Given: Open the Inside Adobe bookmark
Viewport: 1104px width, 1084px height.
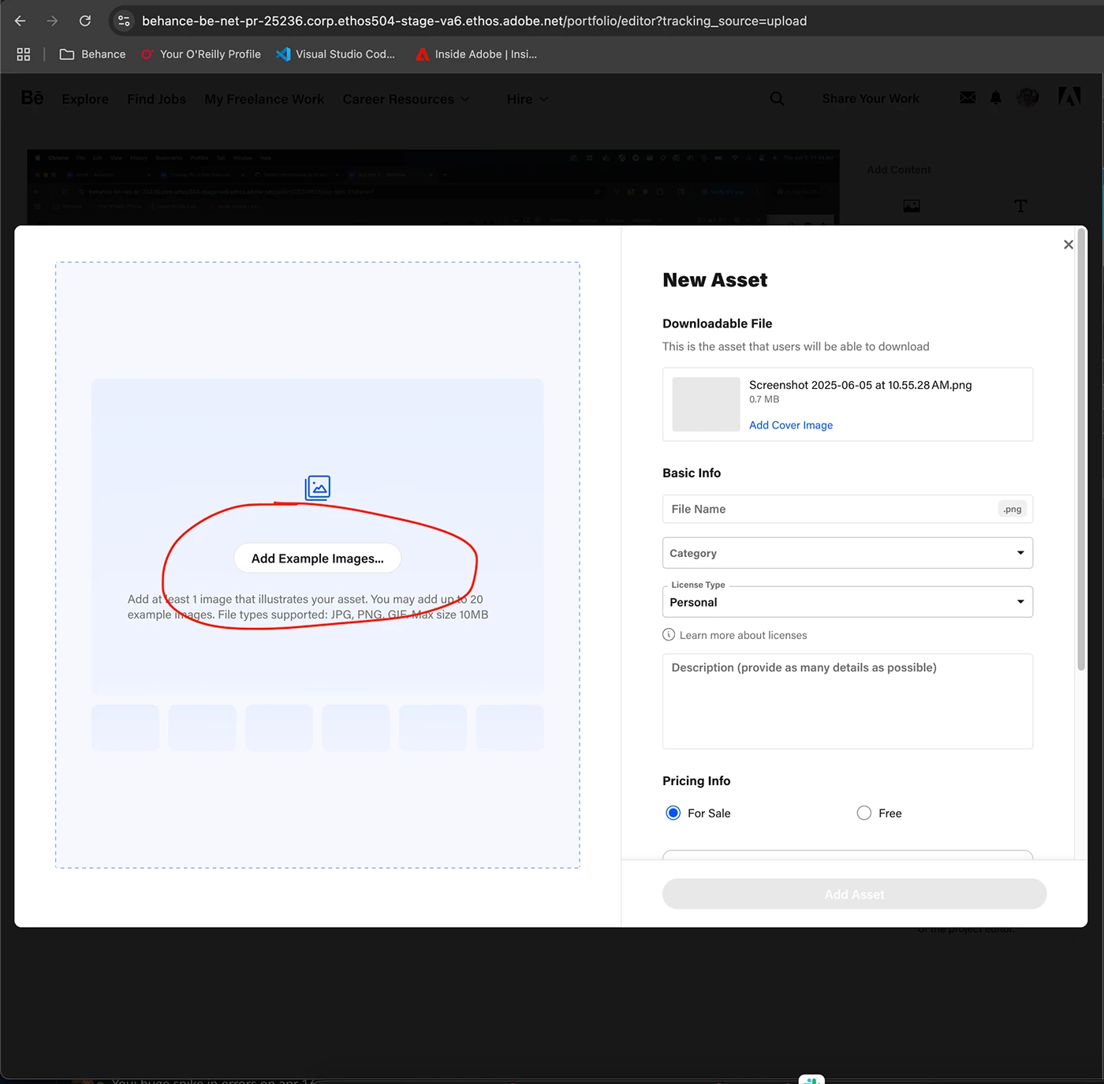Looking at the screenshot, I should pyautogui.click(x=476, y=54).
